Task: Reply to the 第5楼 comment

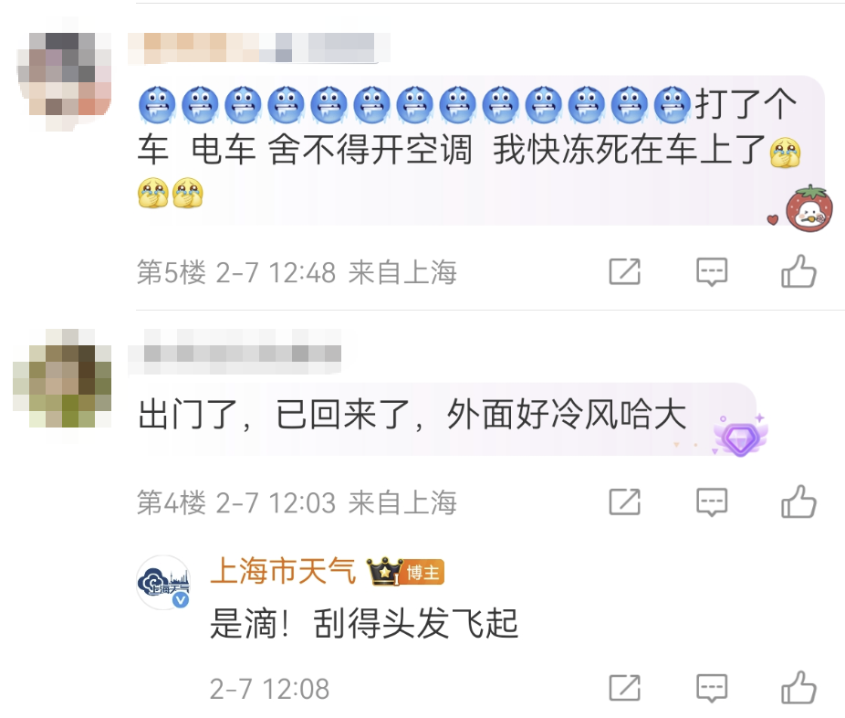Action: [x=712, y=271]
